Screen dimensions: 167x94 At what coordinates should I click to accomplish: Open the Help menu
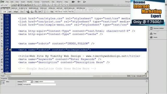click(x=66, y=2)
